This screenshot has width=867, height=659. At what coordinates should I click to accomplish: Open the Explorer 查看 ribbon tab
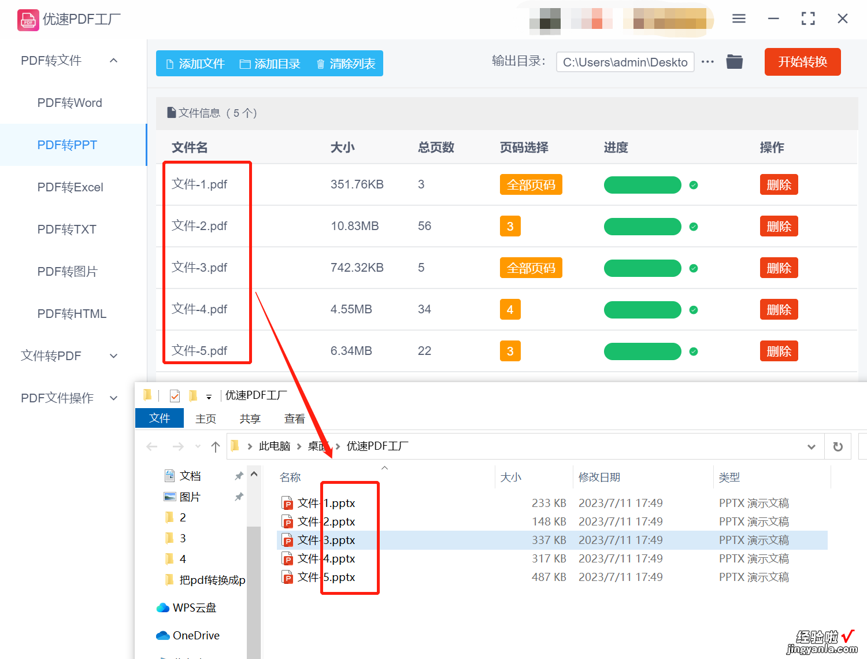coord(295,419)
